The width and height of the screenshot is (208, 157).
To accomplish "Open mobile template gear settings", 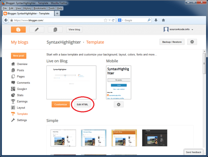I will tap(119, 105).
